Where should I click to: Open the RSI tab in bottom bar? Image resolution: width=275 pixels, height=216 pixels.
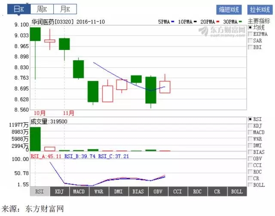(40, 191)
